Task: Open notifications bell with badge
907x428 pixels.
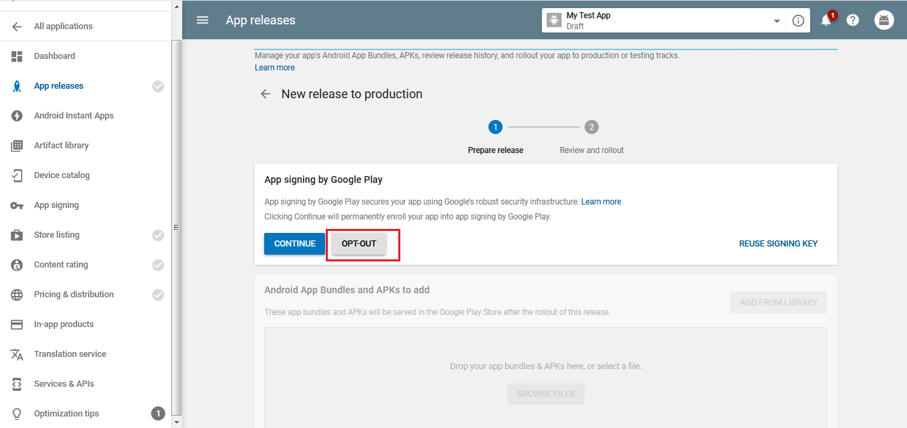Action: (828, 19)
